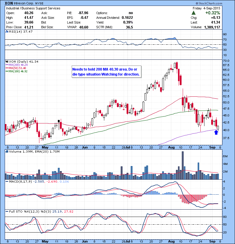Click the XON (Daily) candlestick legend icon
The image size is (235, 244).
click(x=7, y=61)
